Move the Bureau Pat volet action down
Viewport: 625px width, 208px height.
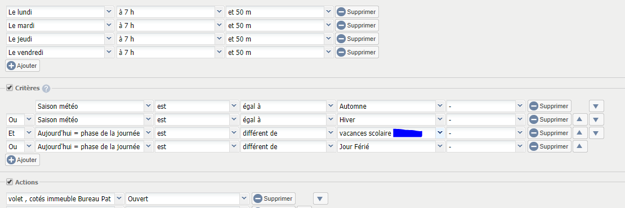(320, 198)
